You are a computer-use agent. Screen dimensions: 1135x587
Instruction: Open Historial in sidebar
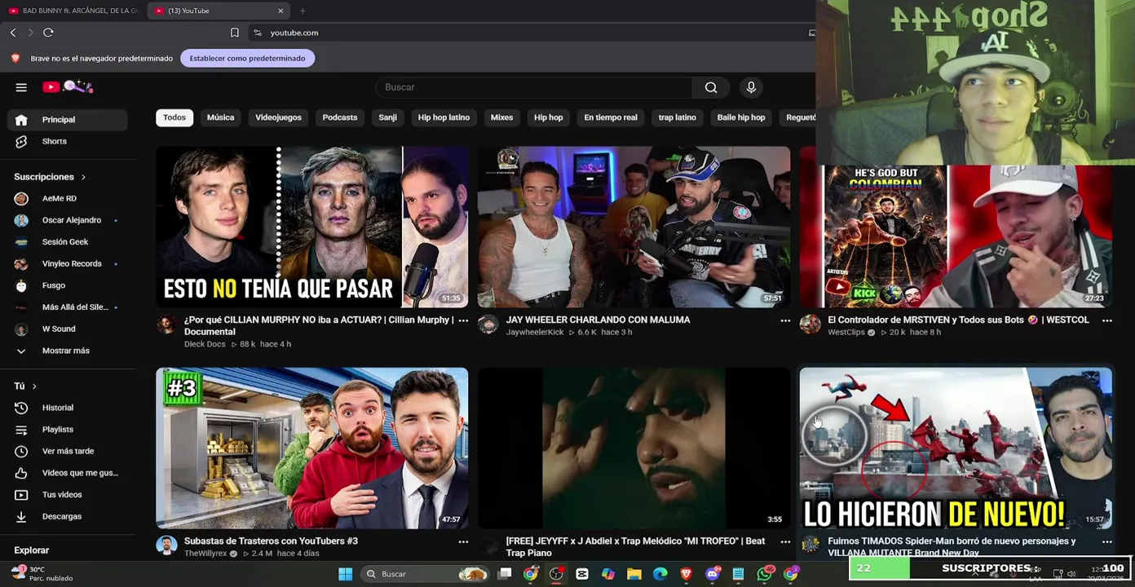[x=68, y=408]
